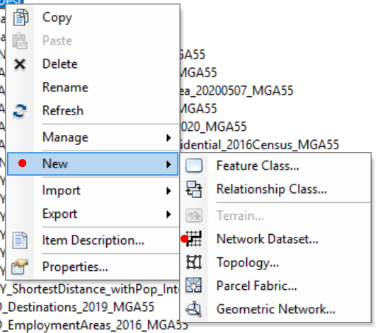Expand the Manage submenu arrow
Image resolution: width=378 pixels, height=333 pixels.
pyautogui.click(x=168, y=138)
